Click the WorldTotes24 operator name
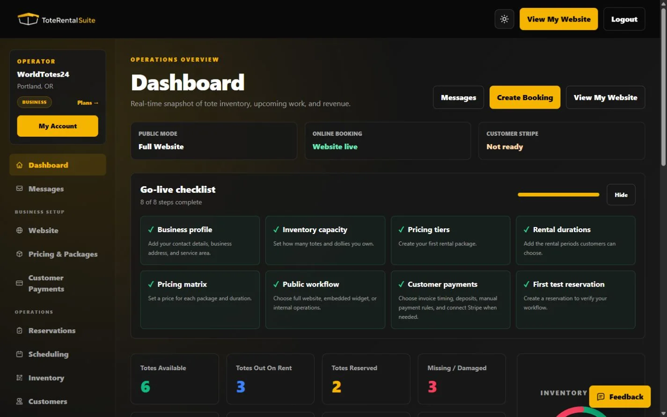Screen dimensions: 667x417 (43, 74)
